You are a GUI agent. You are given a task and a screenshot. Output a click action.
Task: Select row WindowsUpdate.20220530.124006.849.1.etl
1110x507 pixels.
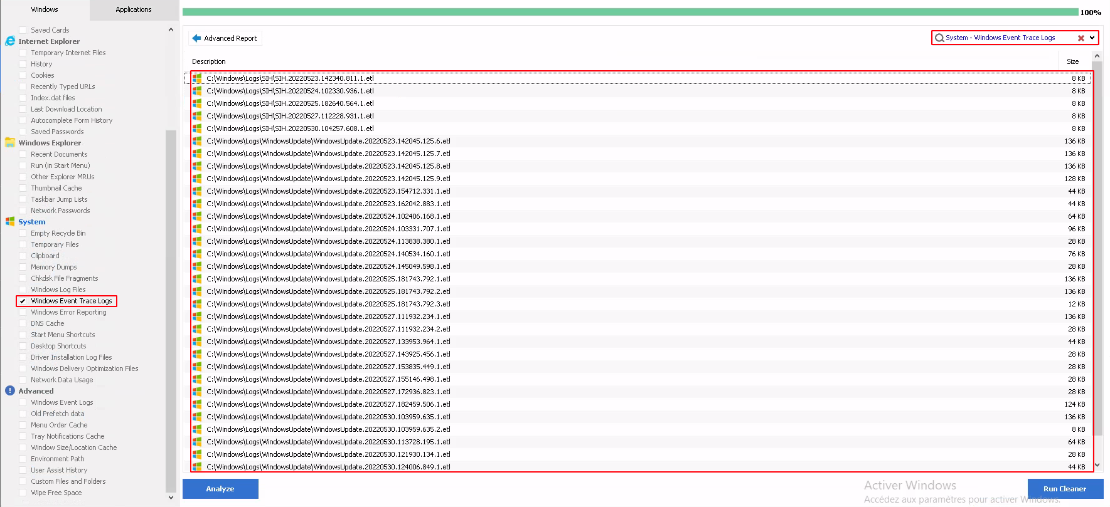click(639, 467)
